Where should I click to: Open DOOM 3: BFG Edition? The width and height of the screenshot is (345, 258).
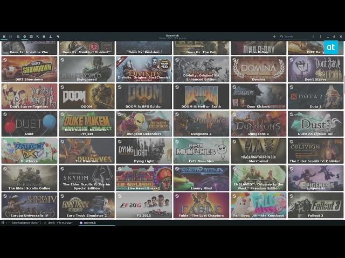point(144,96)
